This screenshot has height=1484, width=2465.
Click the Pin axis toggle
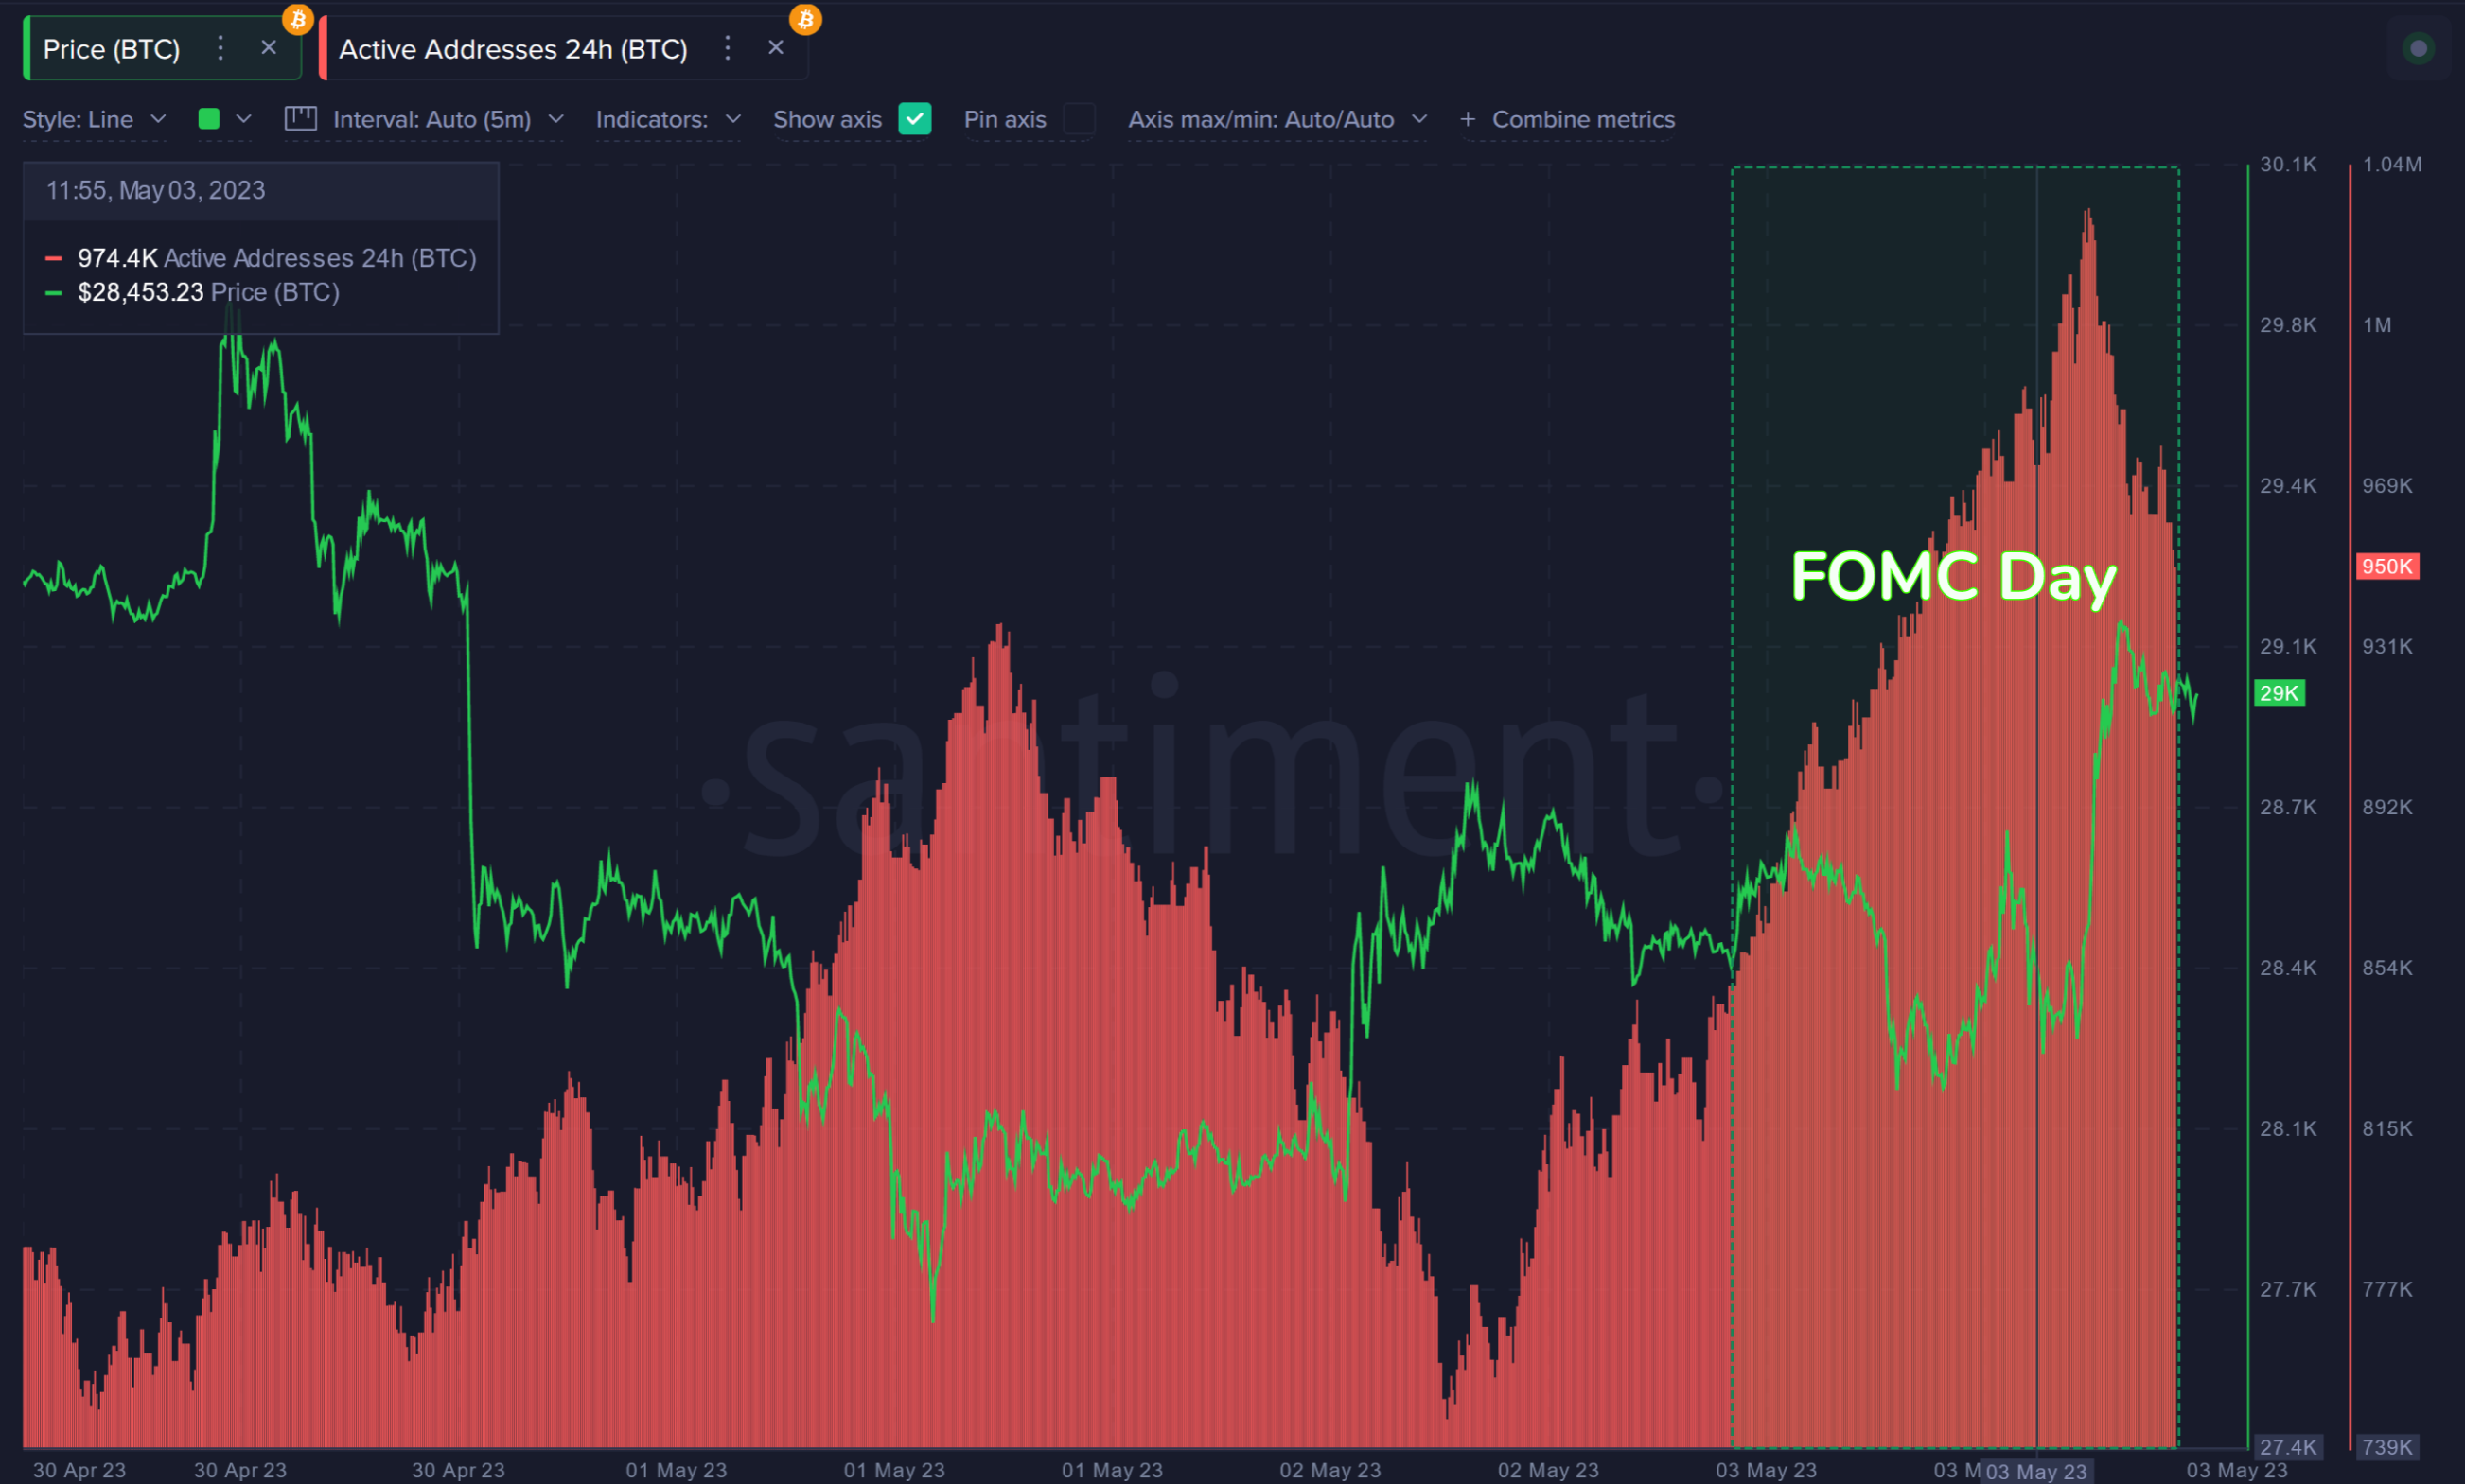tap(1076, 118)
